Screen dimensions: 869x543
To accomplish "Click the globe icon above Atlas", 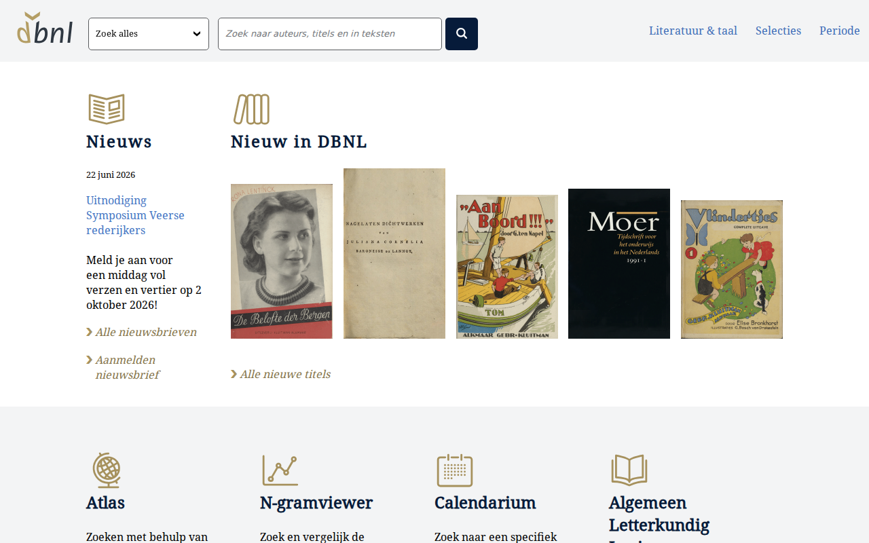I will point(107,470).
